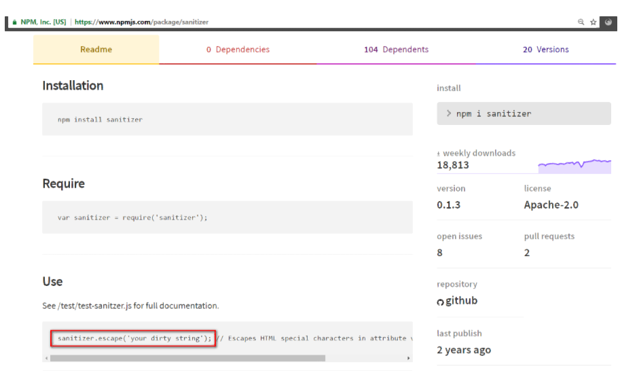Click the 'NPM, Inc. [US]' certificate label
Screen dimensions: 620x392
coord(43,22)
